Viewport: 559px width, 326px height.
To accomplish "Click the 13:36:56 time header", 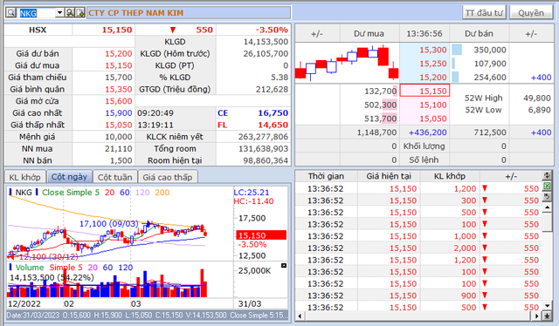I will point(424,34).
